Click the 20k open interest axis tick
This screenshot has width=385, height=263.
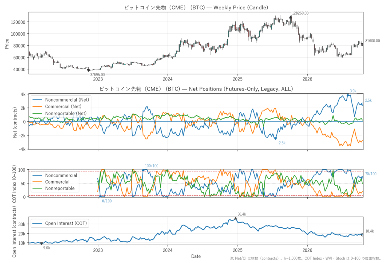pos(22,234)
